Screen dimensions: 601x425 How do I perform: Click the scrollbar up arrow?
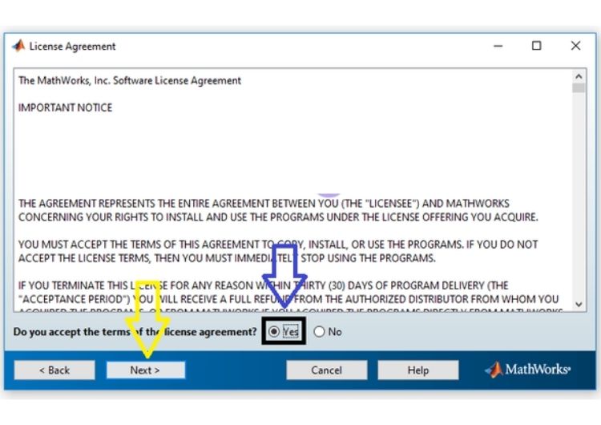[x=579, y=76]
